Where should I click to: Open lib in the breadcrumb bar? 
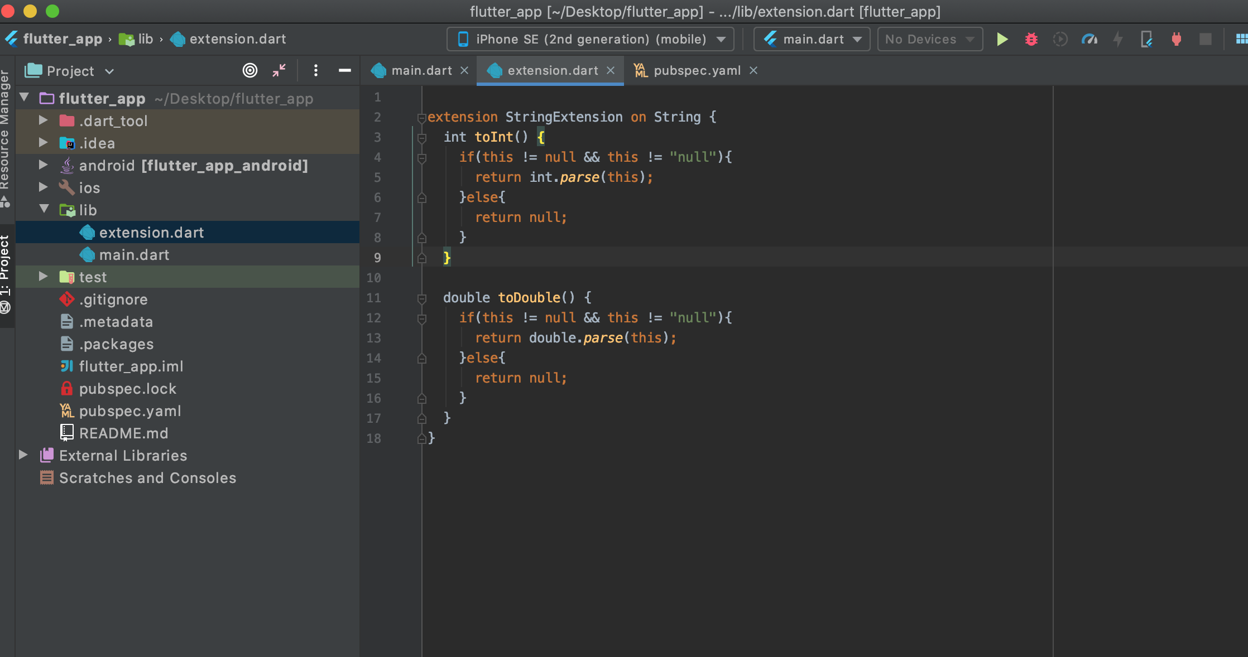pyautogui.click(x=144, y=39)
